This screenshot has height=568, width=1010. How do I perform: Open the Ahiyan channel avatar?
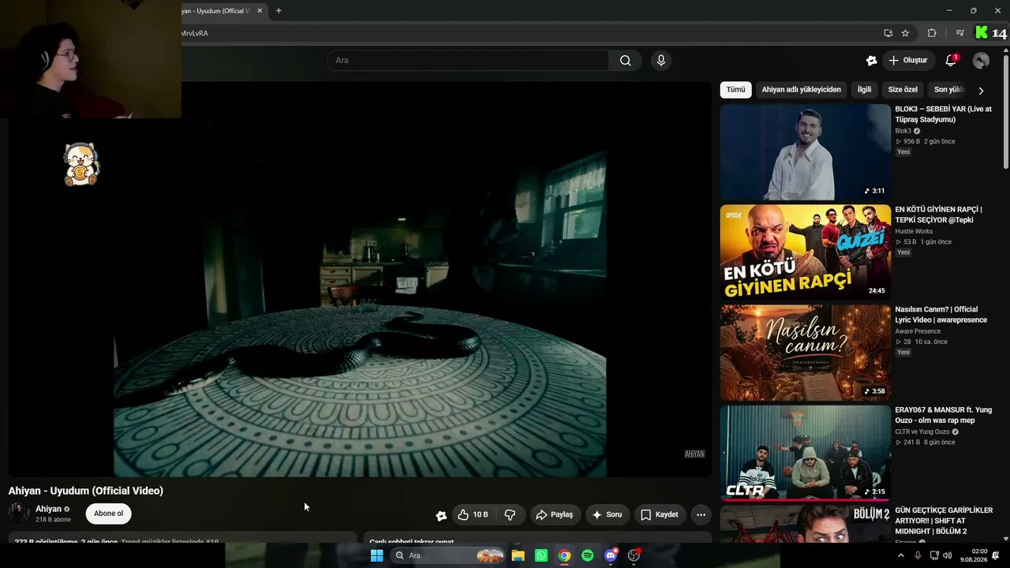click(19, 514)
